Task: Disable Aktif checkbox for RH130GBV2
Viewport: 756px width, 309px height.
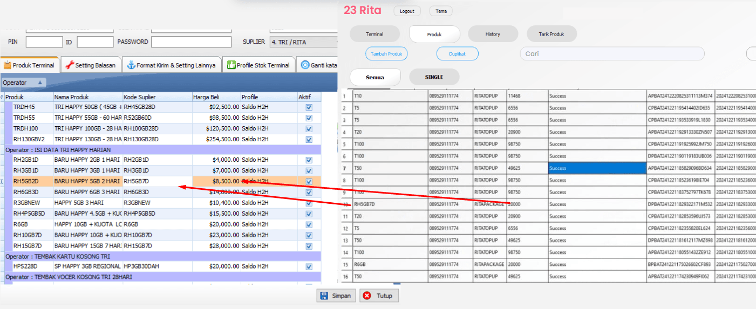Action: 309,139
